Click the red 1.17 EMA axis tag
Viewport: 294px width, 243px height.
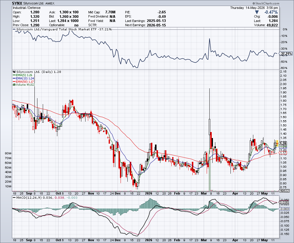(x=283, y=153)
